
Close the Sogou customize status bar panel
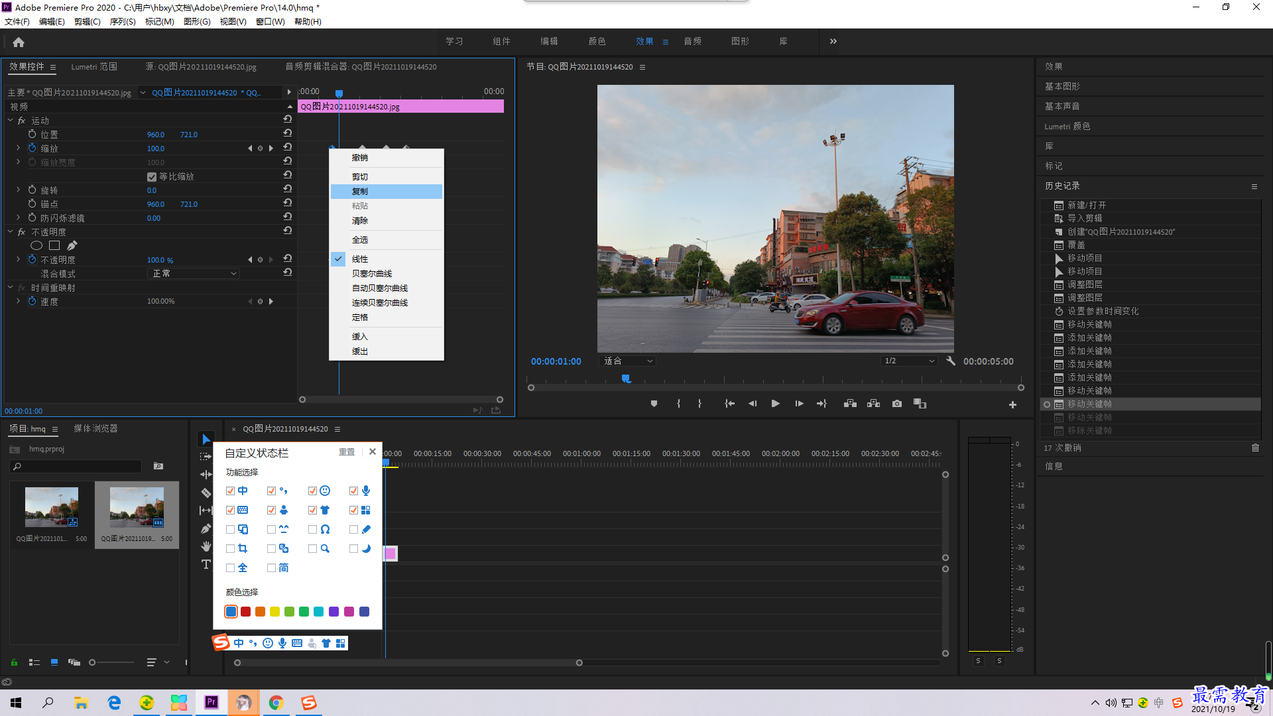pos(373,451)
